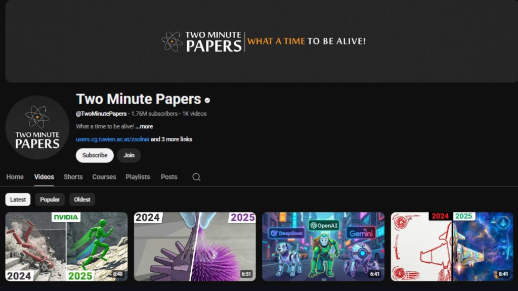Open the DeepSeek OpenAI Gemini video
Viewport: 518px width, 291px height.
[x=323, y=247]
